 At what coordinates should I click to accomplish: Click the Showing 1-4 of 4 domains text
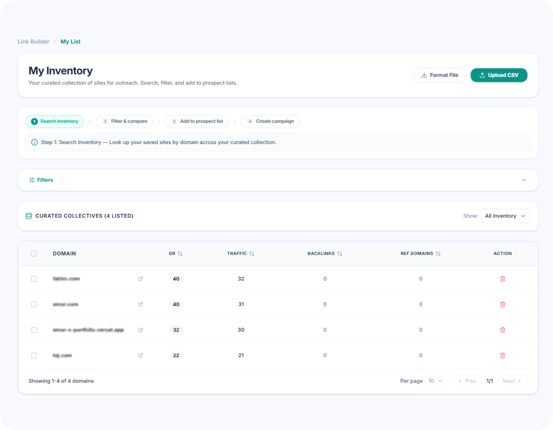61,381
